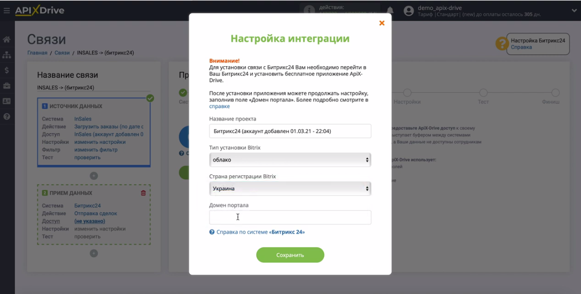Add block below the data receiver
Screen dimensions: 581x294
94,253
